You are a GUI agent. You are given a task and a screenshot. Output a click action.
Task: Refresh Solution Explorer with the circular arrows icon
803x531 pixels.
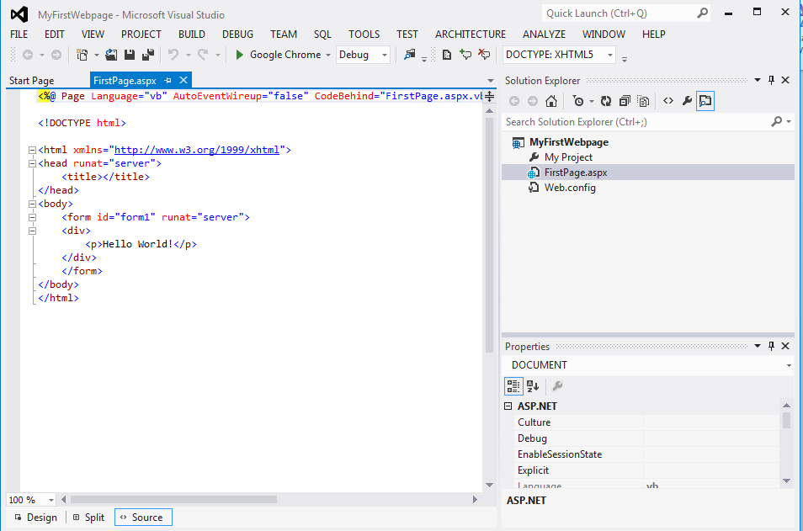pos(606,101)
